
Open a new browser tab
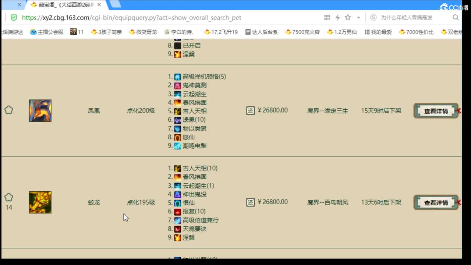click(x=115, y=4)
